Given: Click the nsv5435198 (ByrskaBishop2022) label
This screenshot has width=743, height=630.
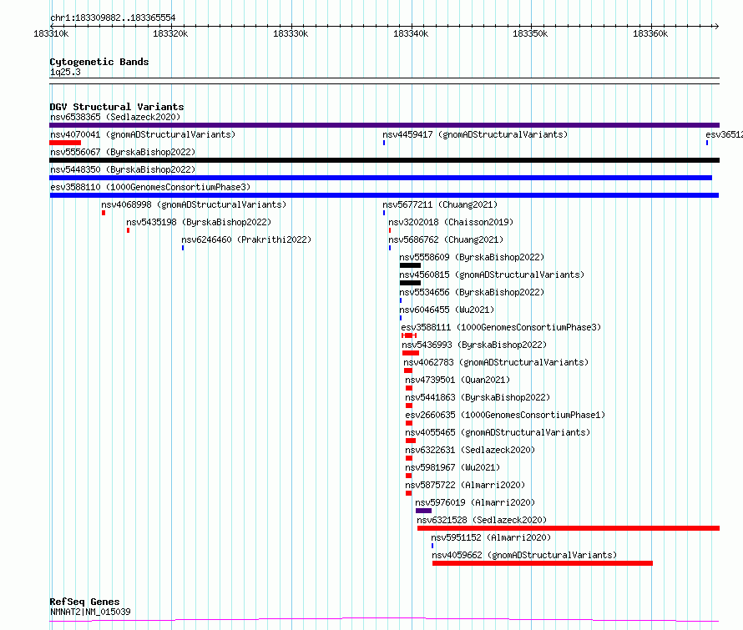Looking at the screenshot, I should point(199,222).
